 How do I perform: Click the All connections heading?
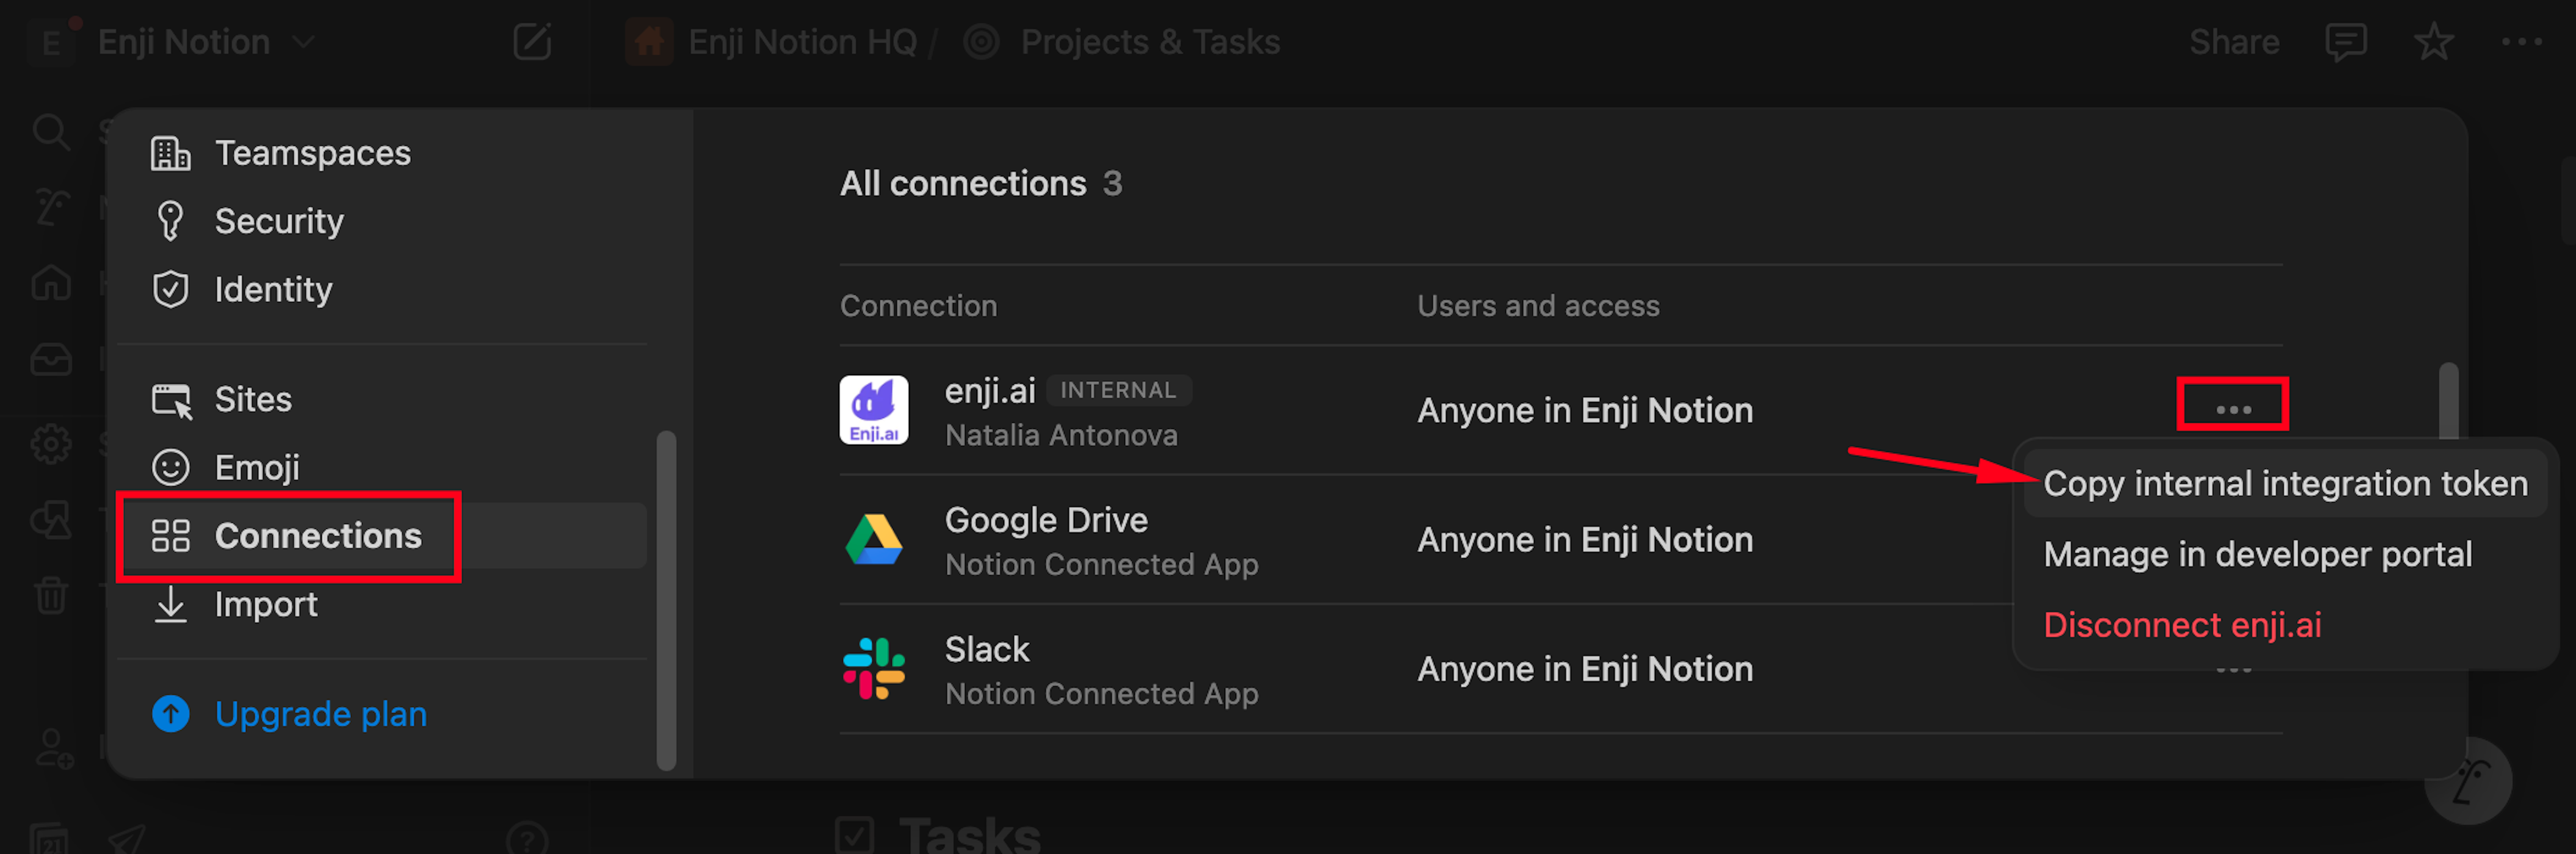click(x=962, y=184)
